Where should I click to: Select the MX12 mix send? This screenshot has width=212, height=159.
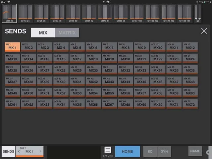point(190,47)
